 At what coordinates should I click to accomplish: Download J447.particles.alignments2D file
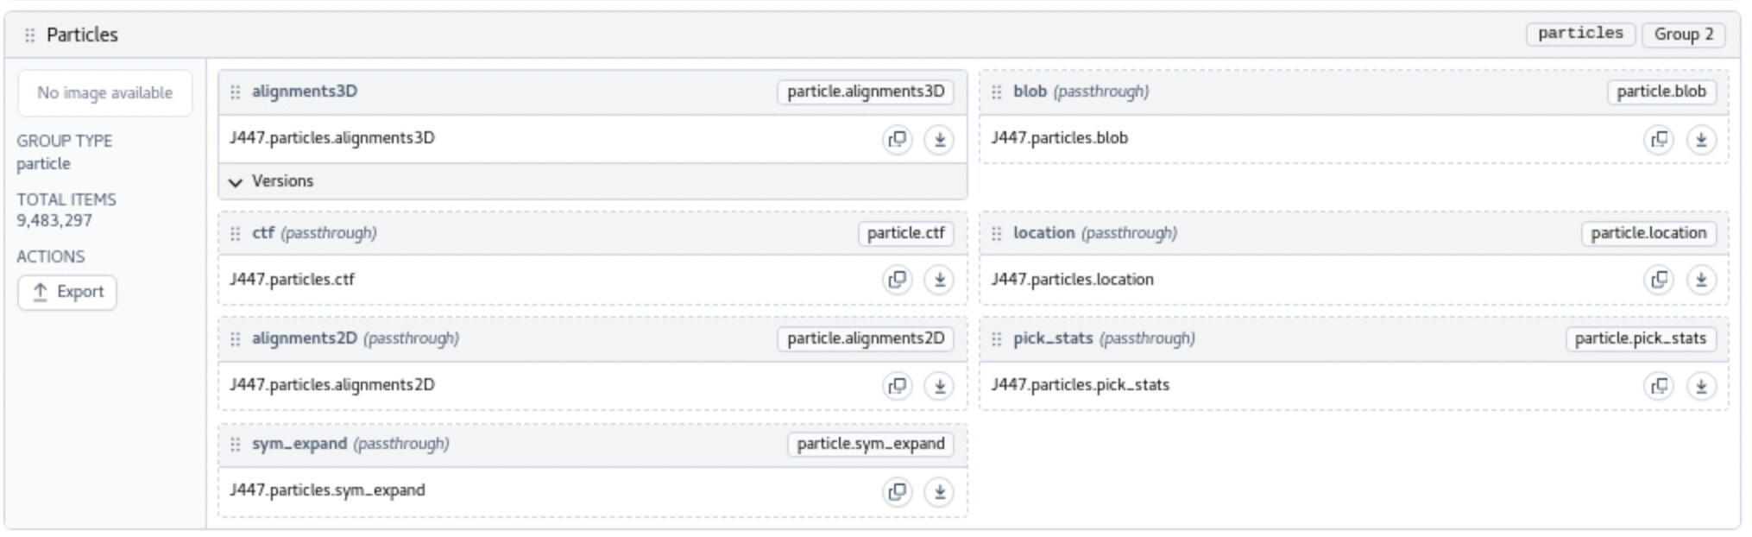pyautogui.click(x=939, y=386)
